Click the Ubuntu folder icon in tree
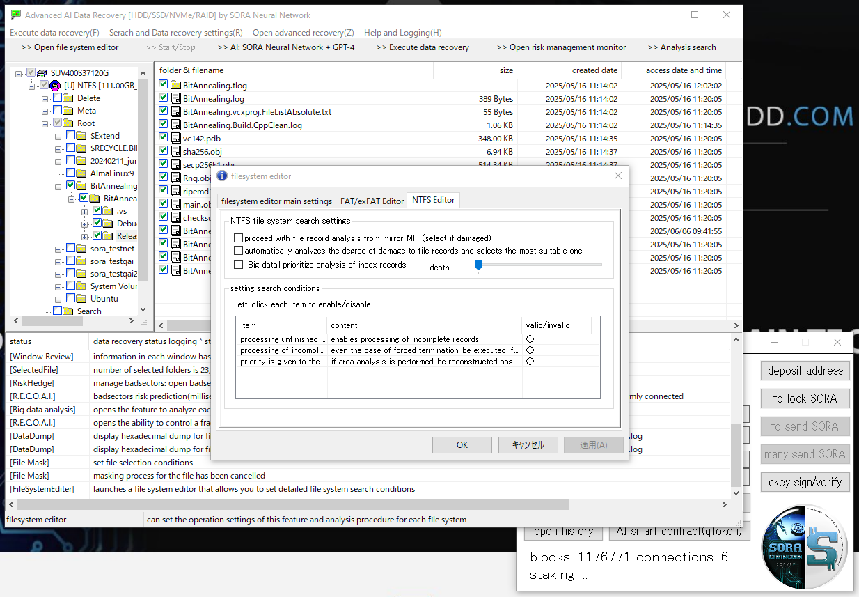859x597 pixels. click(81, 299)
